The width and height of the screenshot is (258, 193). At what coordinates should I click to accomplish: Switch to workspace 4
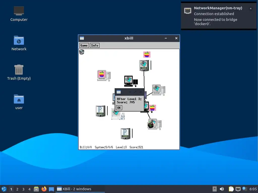(x=29, y=189)
